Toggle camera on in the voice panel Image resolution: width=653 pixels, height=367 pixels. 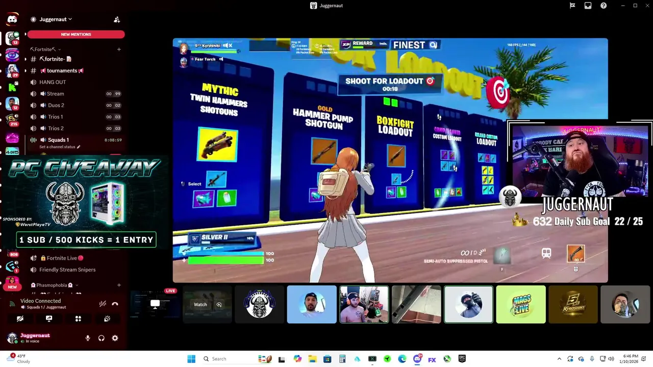(20, 319)
